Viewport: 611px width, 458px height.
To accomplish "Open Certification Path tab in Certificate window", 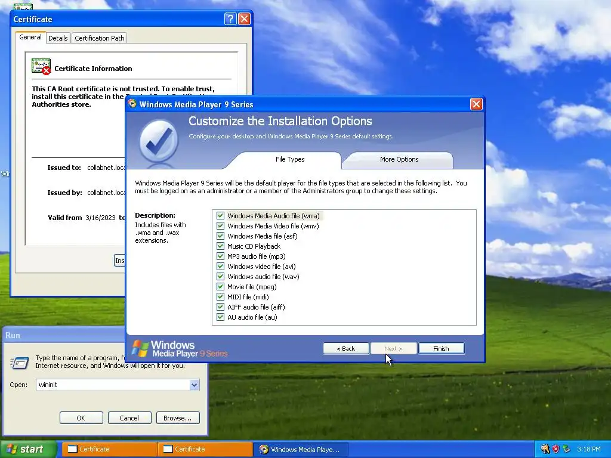I will click(x=100, y=38).
